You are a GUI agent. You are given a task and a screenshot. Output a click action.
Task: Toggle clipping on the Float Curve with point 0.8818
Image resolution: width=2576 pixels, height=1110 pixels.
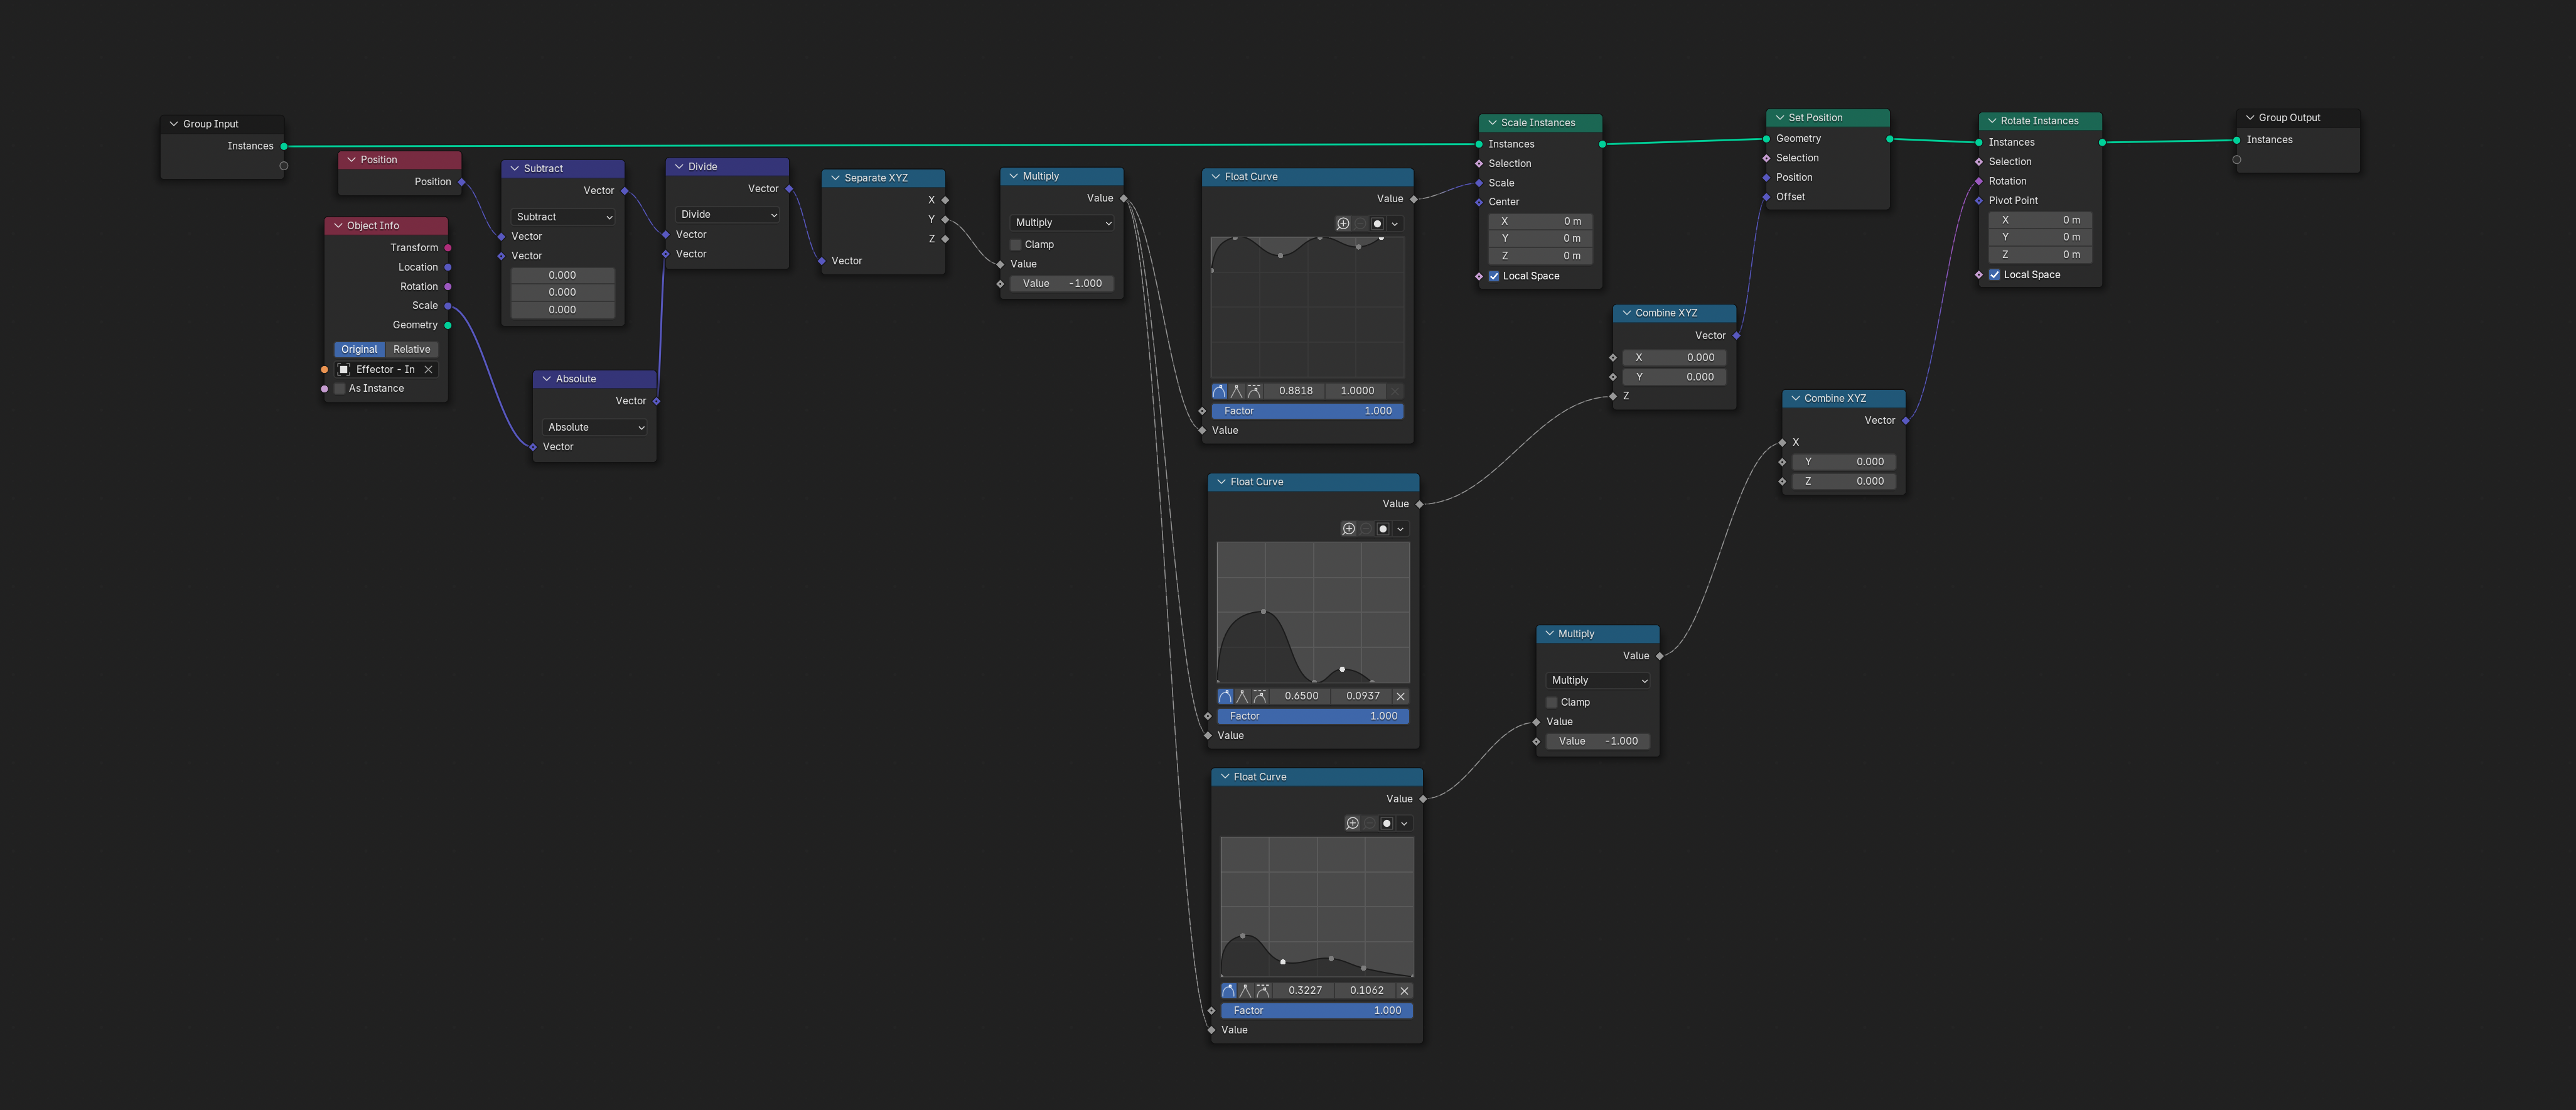pyautogui.click(x=1377, y=224)
